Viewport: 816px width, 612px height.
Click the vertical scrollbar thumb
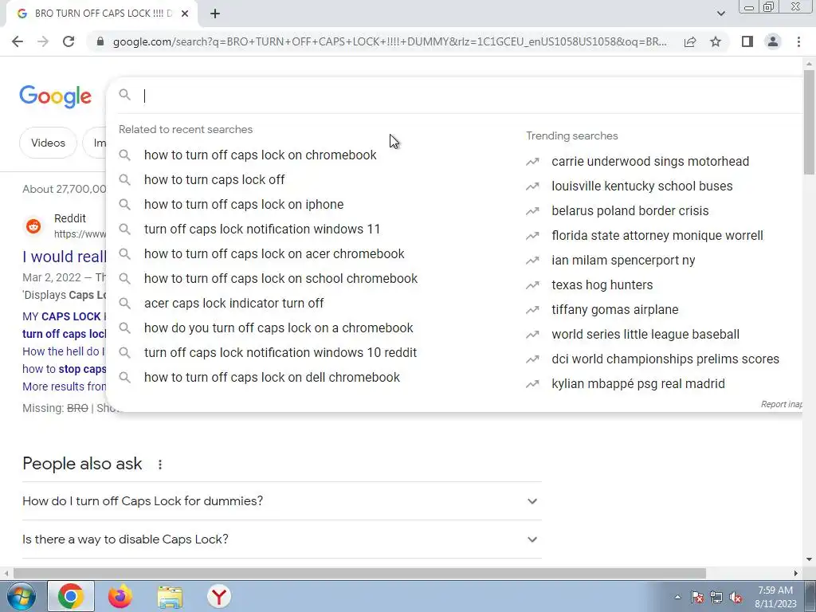(x=809, y=123)
